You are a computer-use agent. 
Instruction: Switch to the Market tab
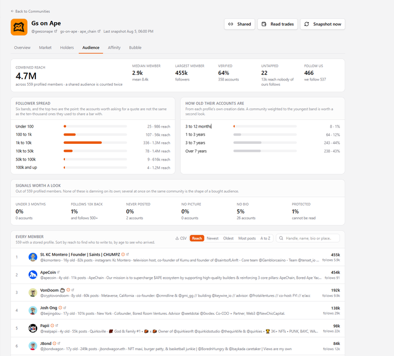point(45,48)
